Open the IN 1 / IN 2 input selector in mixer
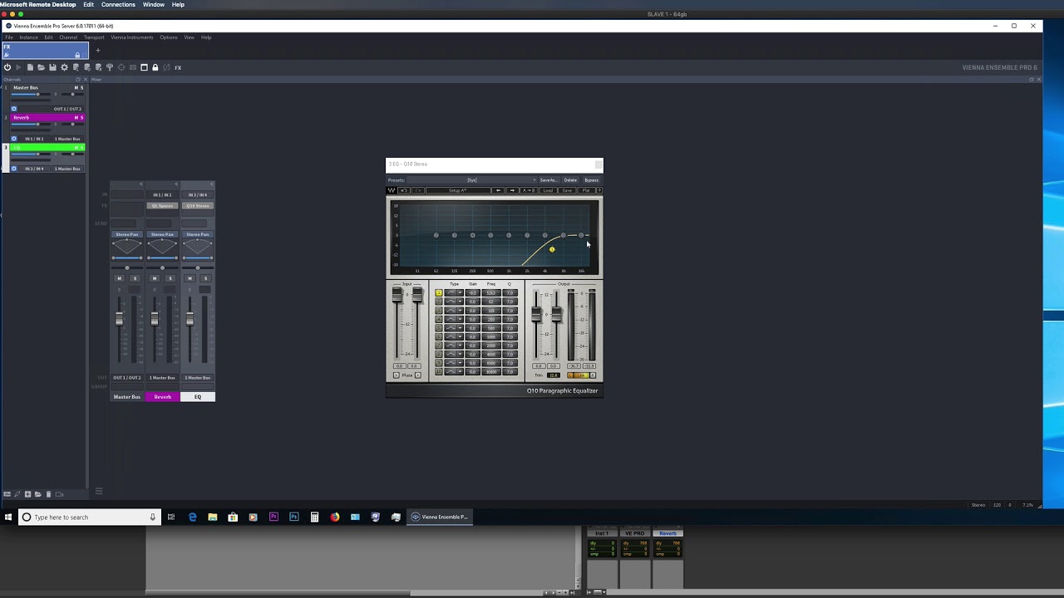The image size is (1064, 598). point(162,194)
